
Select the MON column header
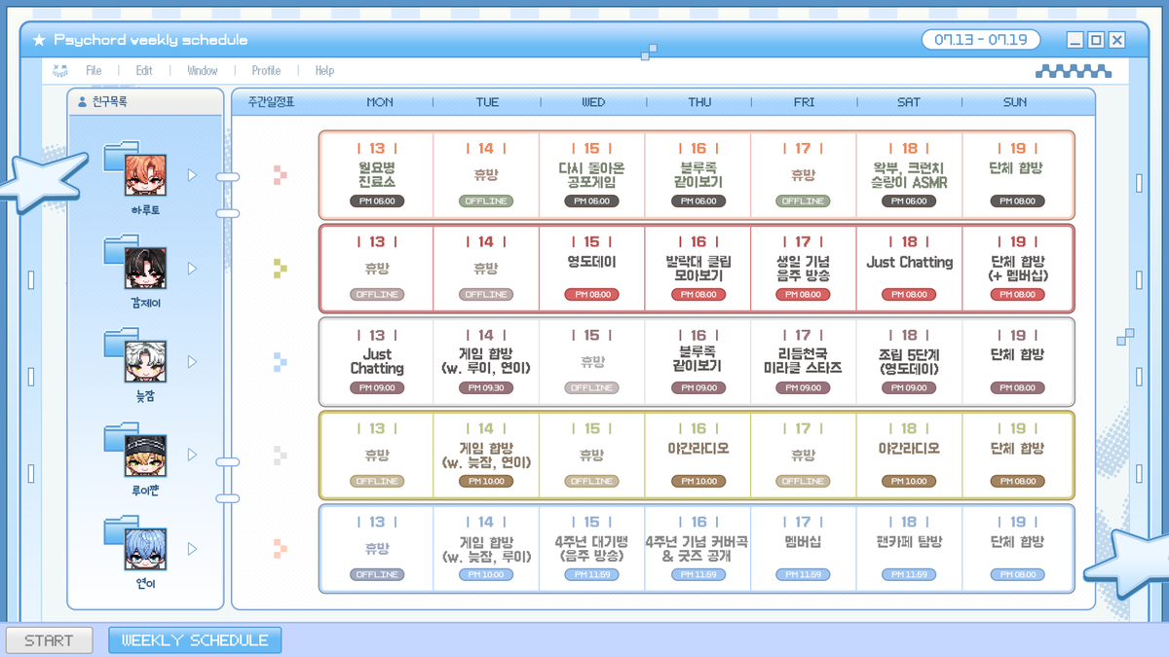[380, 102]
